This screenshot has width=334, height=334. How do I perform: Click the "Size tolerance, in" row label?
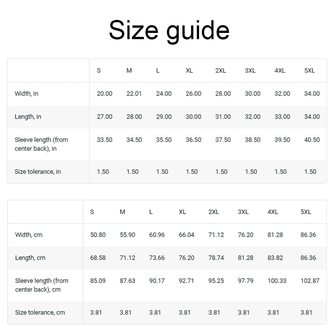tap(38, 172)
